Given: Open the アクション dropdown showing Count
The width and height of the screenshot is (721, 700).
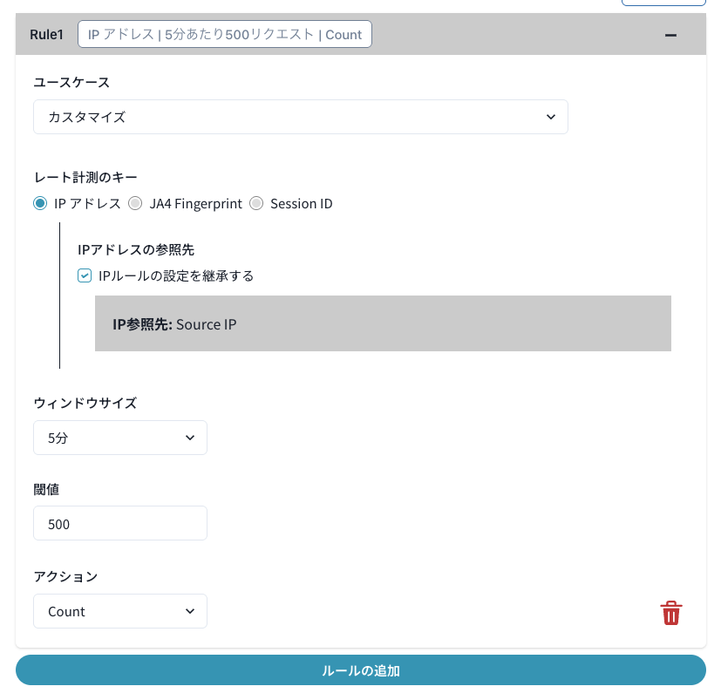Looking at the screenshot, I should coord(120,611).
